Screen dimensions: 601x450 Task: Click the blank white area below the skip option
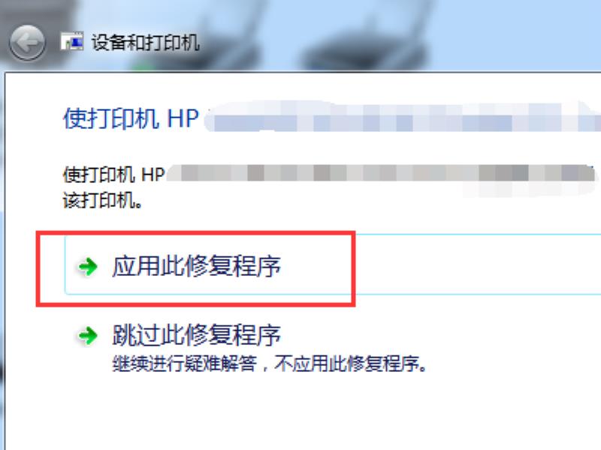click(299, 413)
